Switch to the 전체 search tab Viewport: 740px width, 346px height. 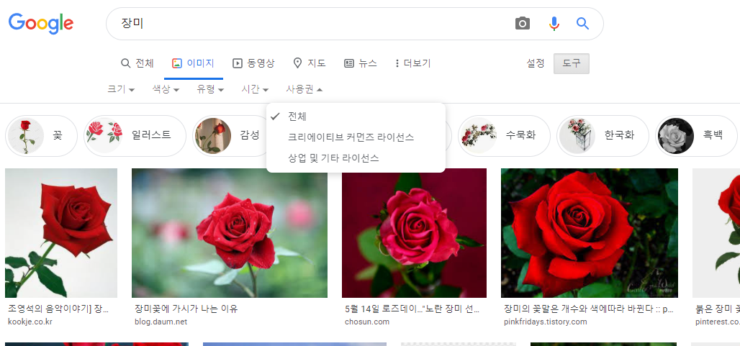coord(137,63)
